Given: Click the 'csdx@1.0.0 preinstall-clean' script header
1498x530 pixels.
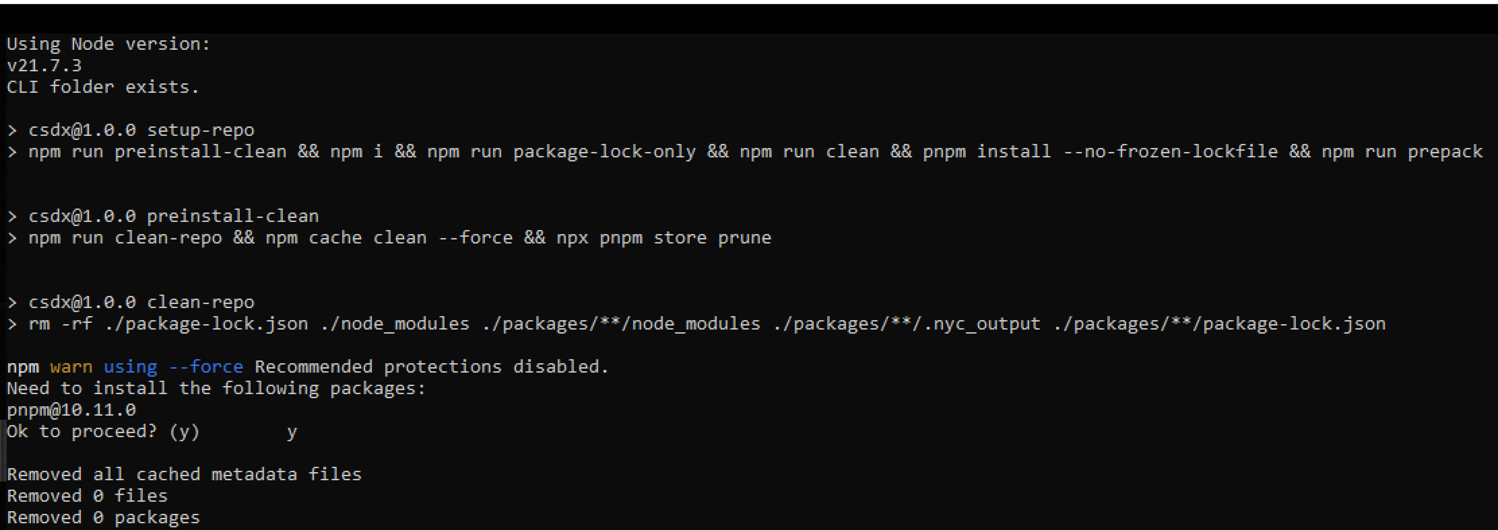Looking at the screenshot, I should [x=173, y=216].
